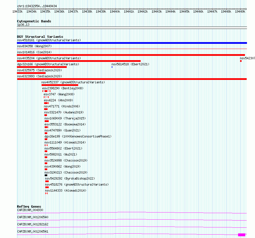255x238 pixels.
Task: Click the nsv5429292 (ByrskaBishop2022) label
Action: coord(70,178)
